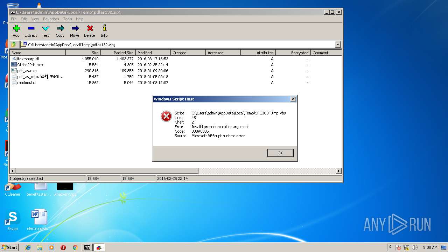This screenshot has height=252, width=448.
Task: Close the Windows Script Host dialog
Action: coord(293,99)
